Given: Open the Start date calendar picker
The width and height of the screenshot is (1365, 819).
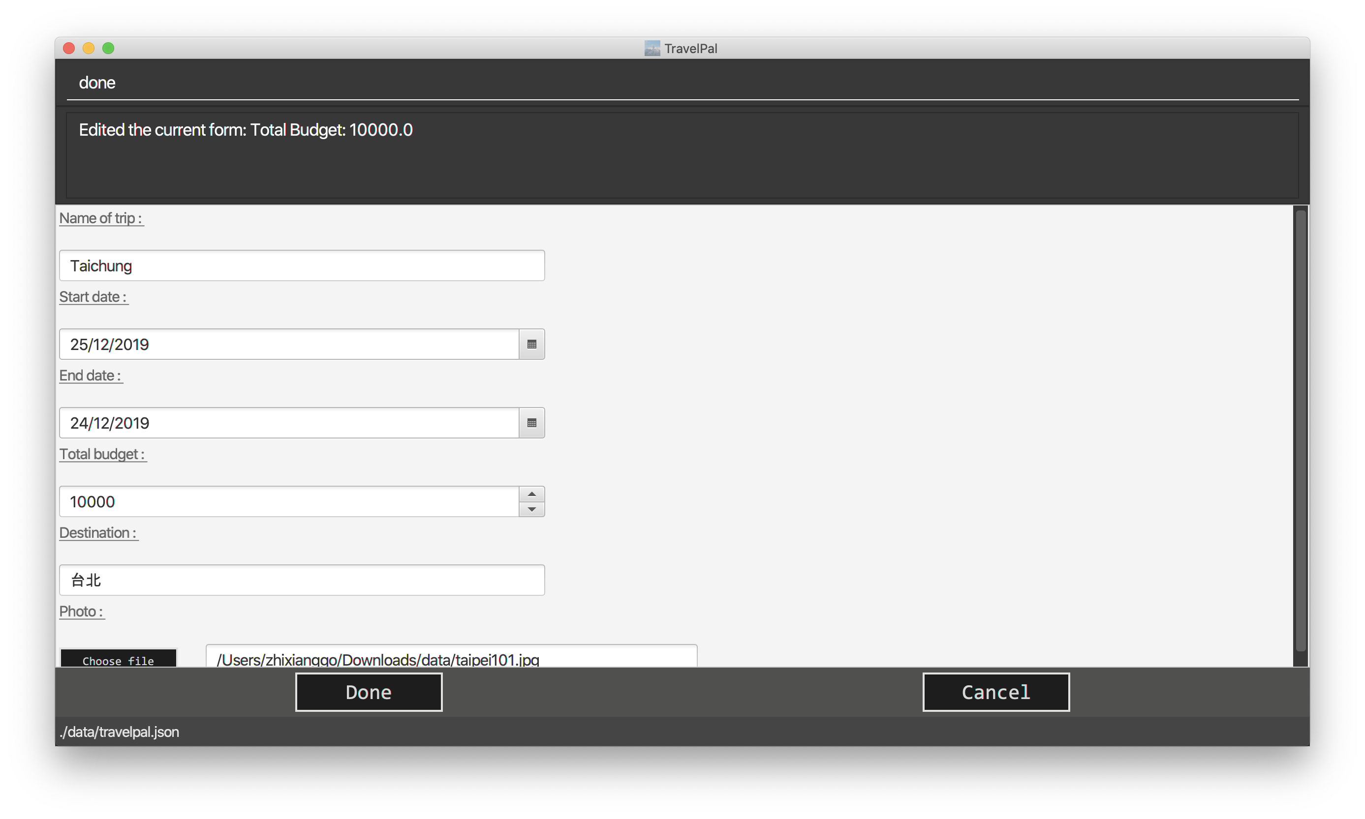Looking at the screenshot, I should point(531,345).
